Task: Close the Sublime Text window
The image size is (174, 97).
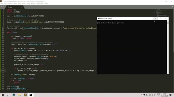Action: (171, 1)
